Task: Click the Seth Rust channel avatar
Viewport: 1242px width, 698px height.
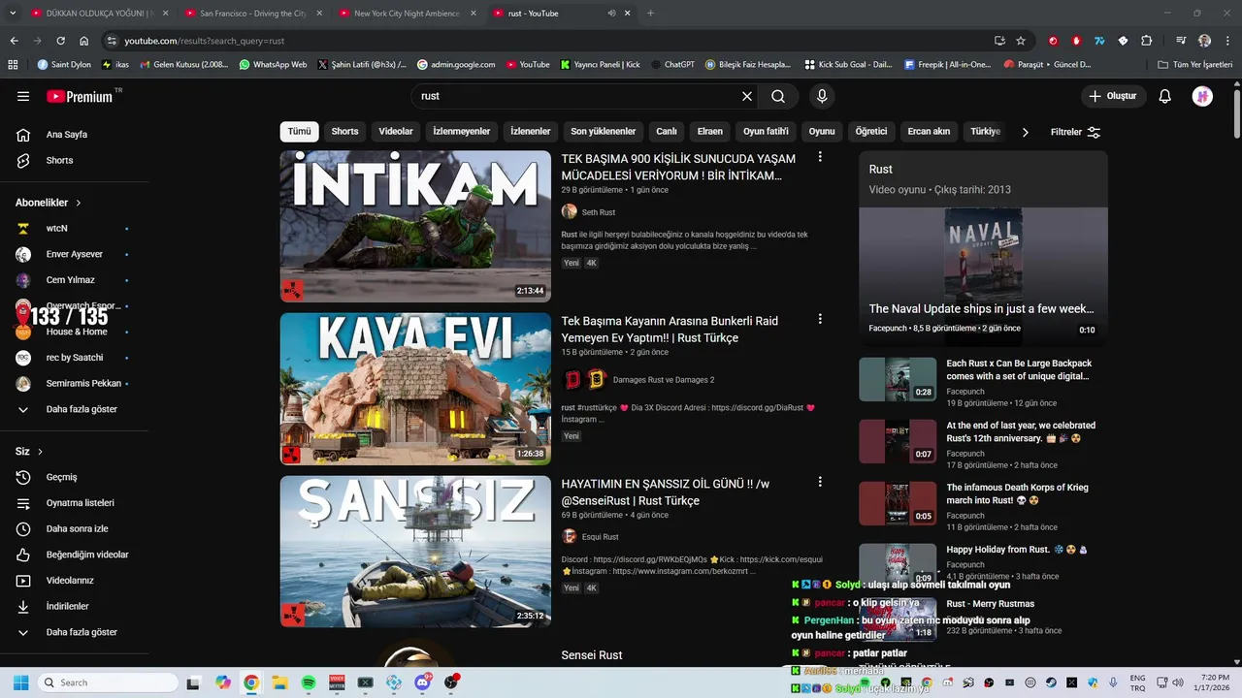Action: (570, 211)
